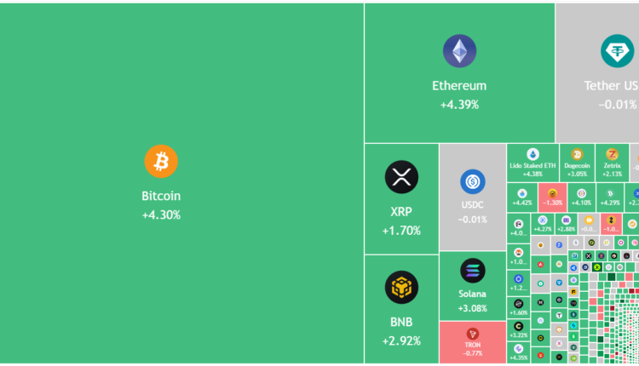
Task: Open the tile showing +4.35%
Action: pos(519,352)
